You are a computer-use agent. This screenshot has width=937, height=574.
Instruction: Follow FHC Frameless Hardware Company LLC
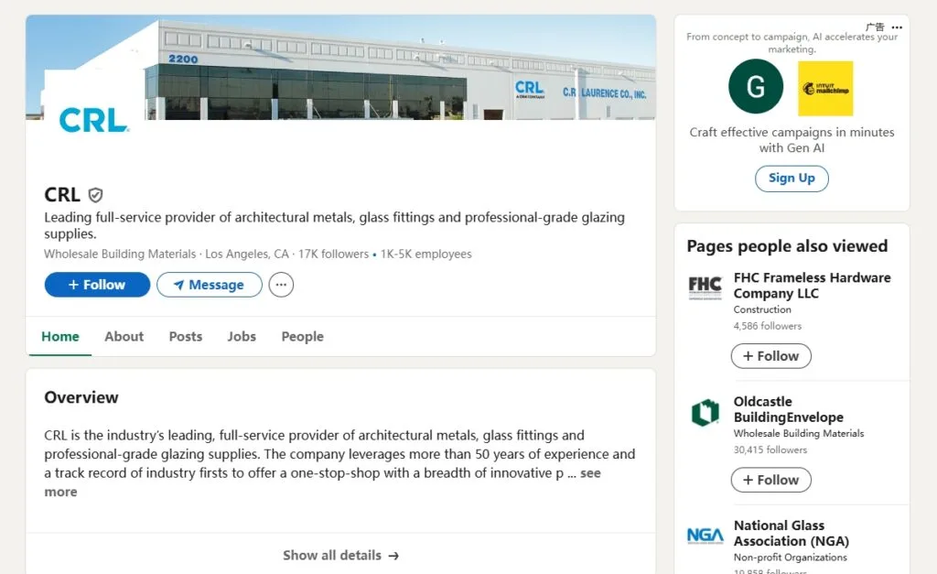[770, 356]
